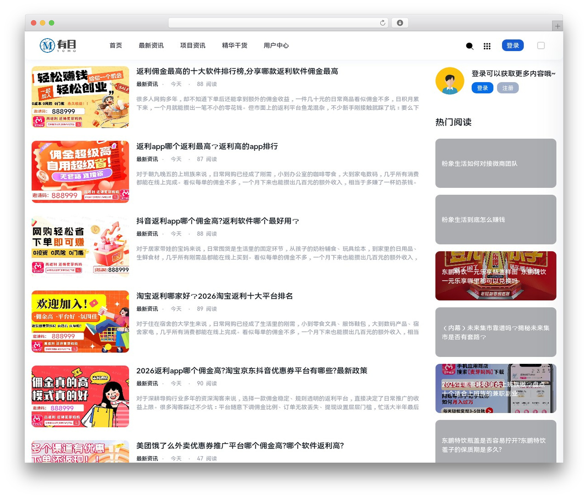Click 最新资讯 tag under 返利app哪个返利最高
Image resolution: width=588 pixels, height=498 pixels.
point(147,159)
